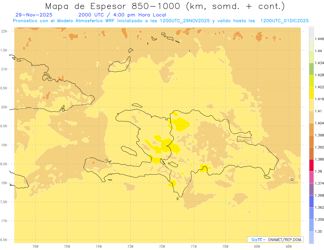
Task: Click the 76W longitude label
Action: (x=35, y=246)
